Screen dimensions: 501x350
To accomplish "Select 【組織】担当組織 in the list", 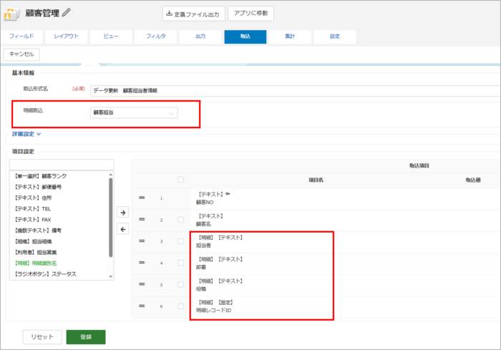I will coord(33,241).
